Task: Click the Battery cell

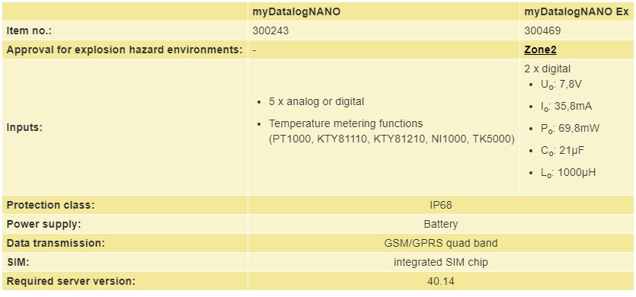Action: 440,224
